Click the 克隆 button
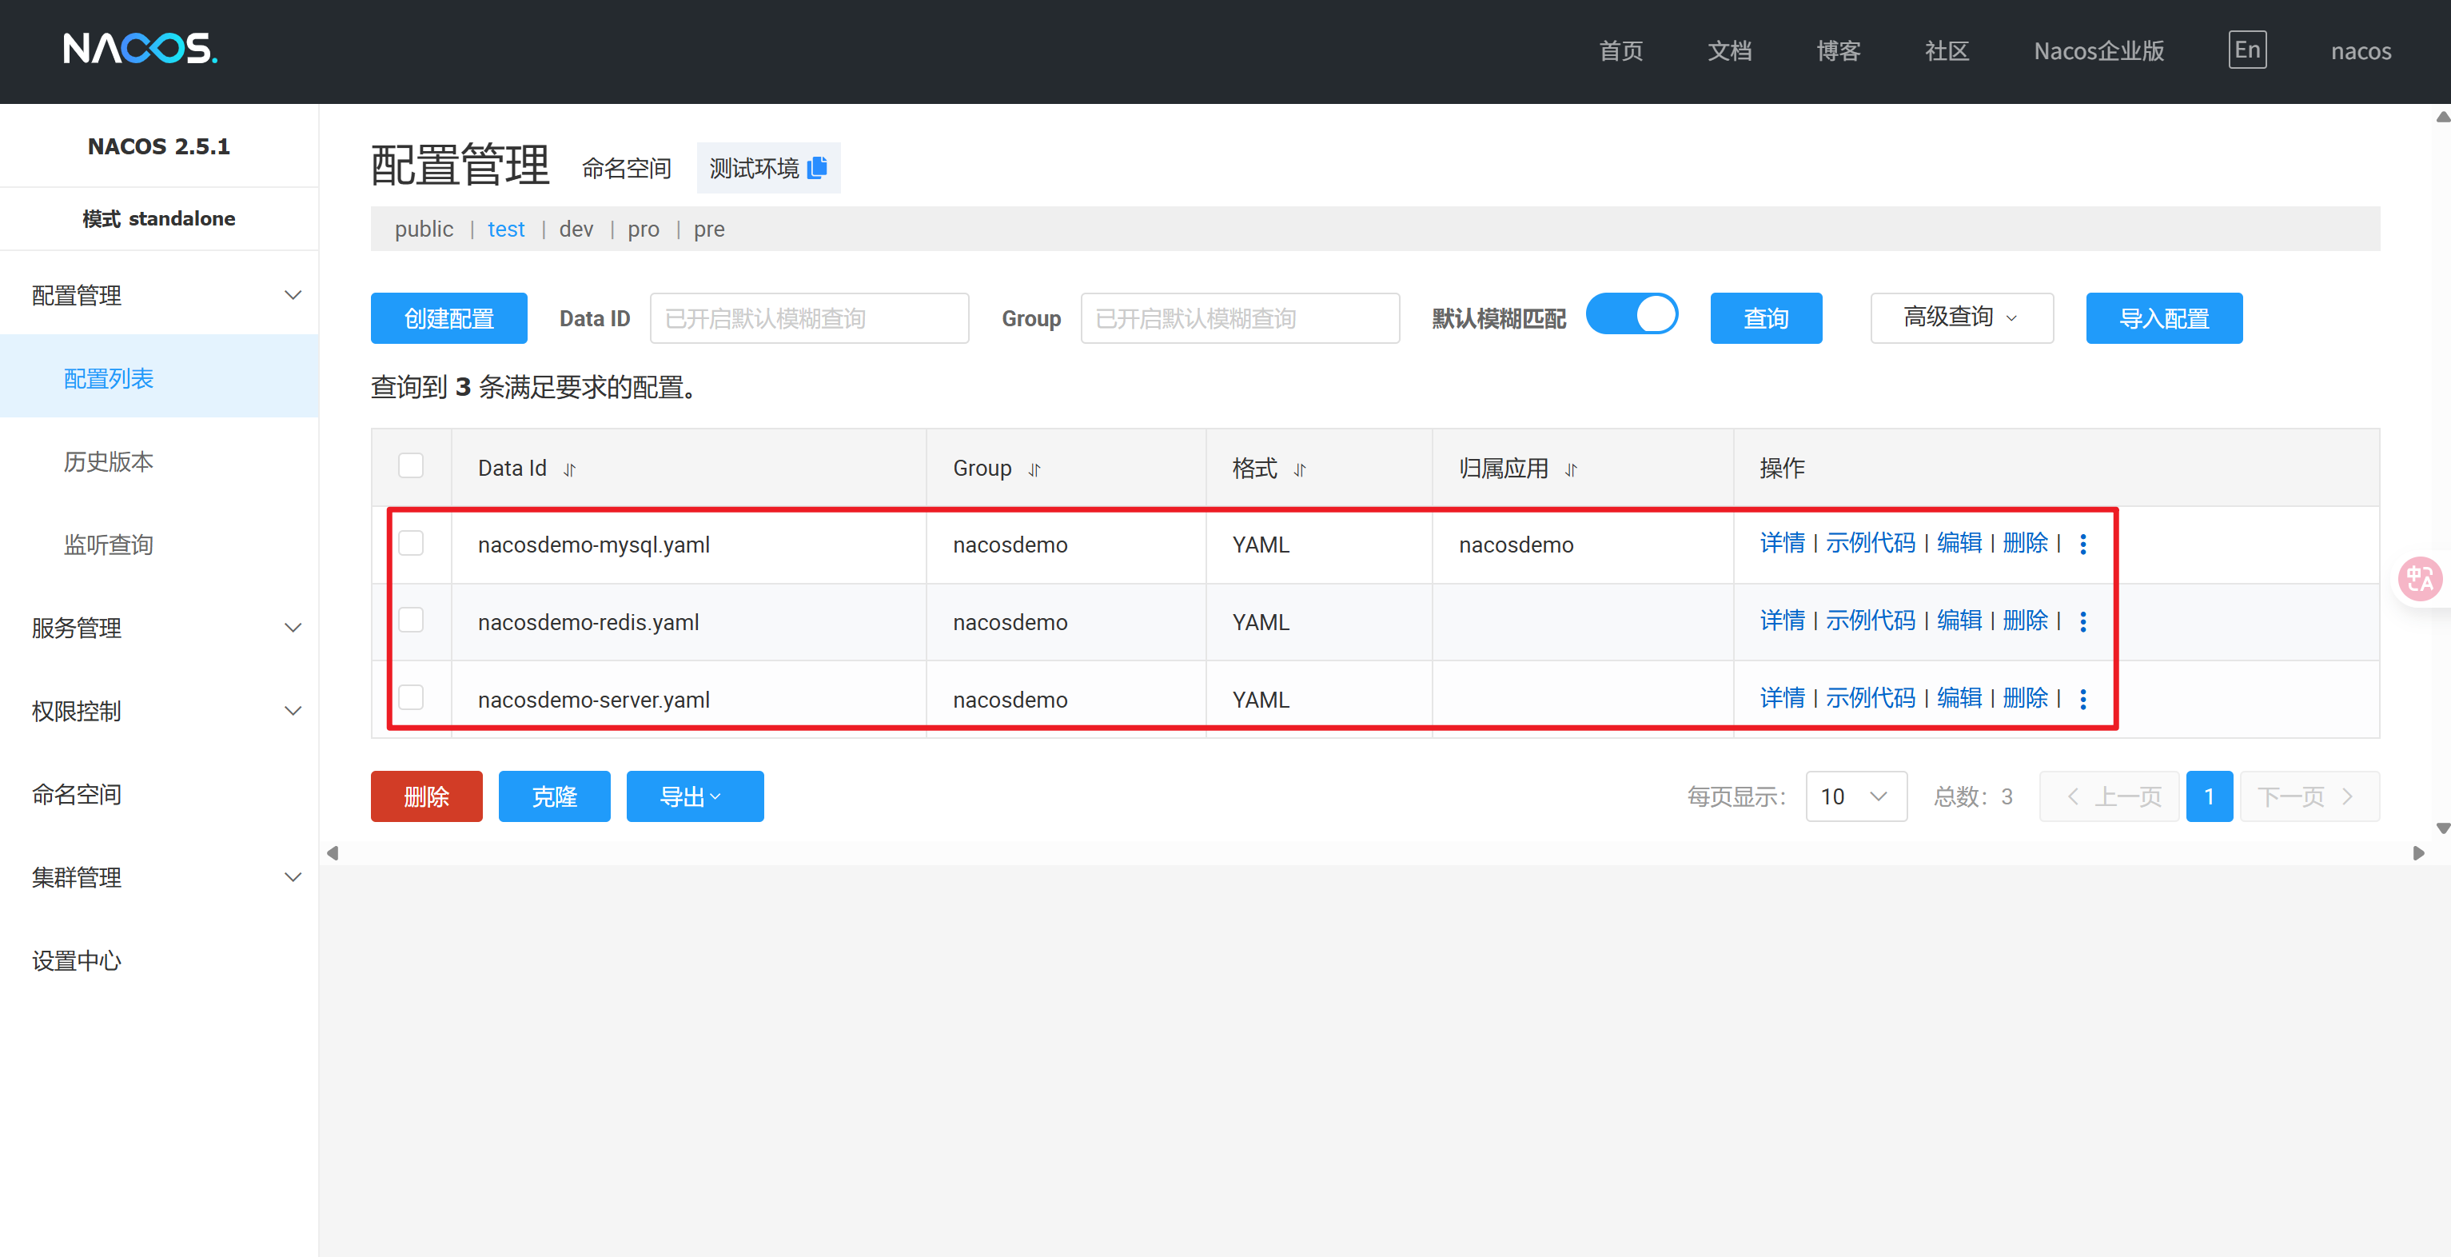 point(555,796)
